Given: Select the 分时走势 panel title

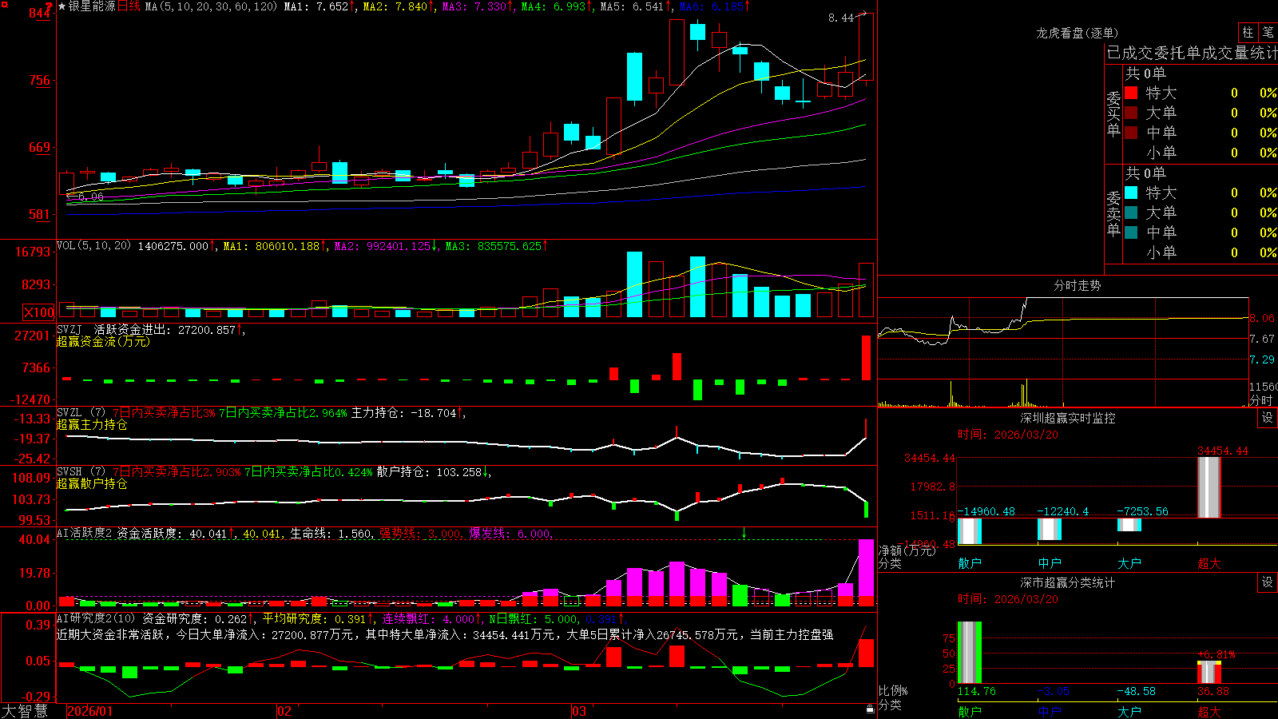Looking at the screenshot, I should click(1077, 285).
